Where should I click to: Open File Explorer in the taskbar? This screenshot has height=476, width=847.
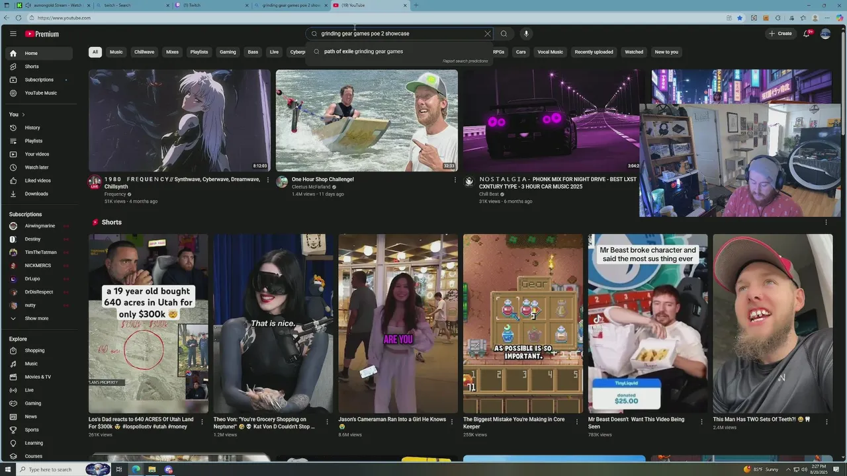152,469
